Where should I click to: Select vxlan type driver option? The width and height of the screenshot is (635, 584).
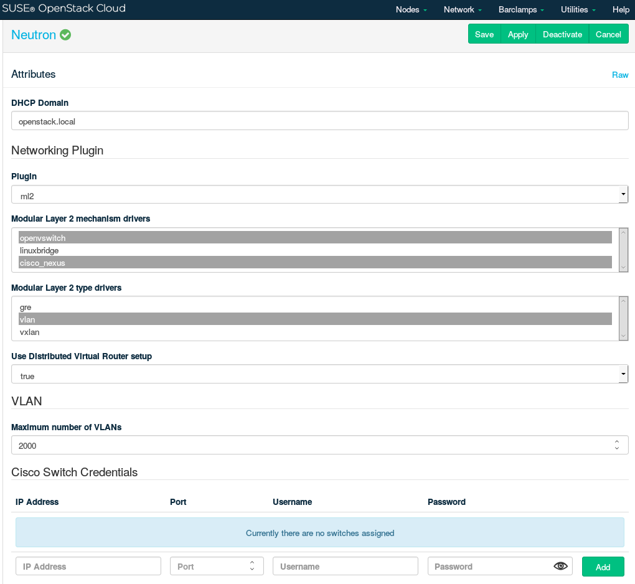click(315, 332)
